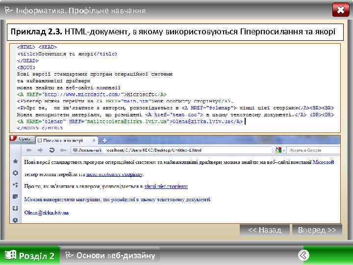The height and width of the screenshot is (265, 353).
Task: Go to previous slide with Назад button
Action: tap(265, 230)
